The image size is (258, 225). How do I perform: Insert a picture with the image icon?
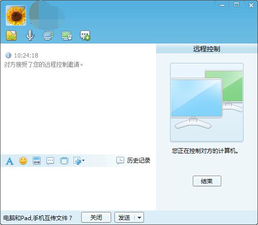[x=37, y=161]
